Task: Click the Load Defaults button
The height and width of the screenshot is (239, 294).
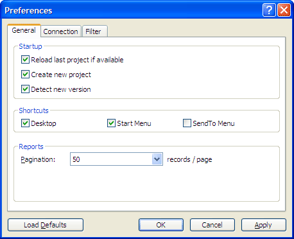Action: tap(46, 225)
